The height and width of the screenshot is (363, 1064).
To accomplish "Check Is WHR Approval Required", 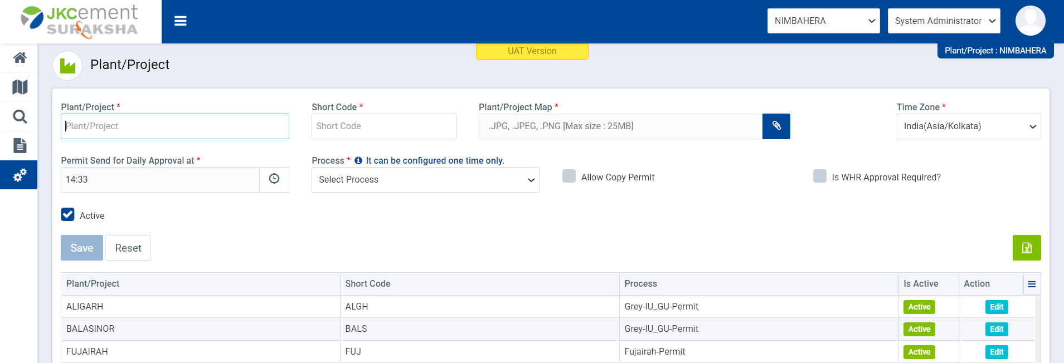I will coord(820,176).
